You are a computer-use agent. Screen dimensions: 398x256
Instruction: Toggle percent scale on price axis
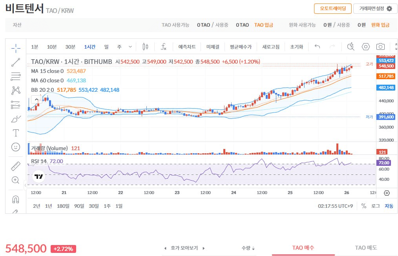pyautogui.click(x=363, y=206)
